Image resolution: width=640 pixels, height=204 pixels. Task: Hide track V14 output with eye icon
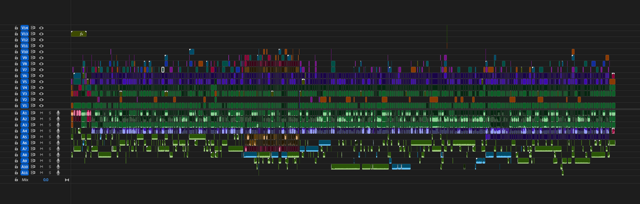tap(41, 28)
